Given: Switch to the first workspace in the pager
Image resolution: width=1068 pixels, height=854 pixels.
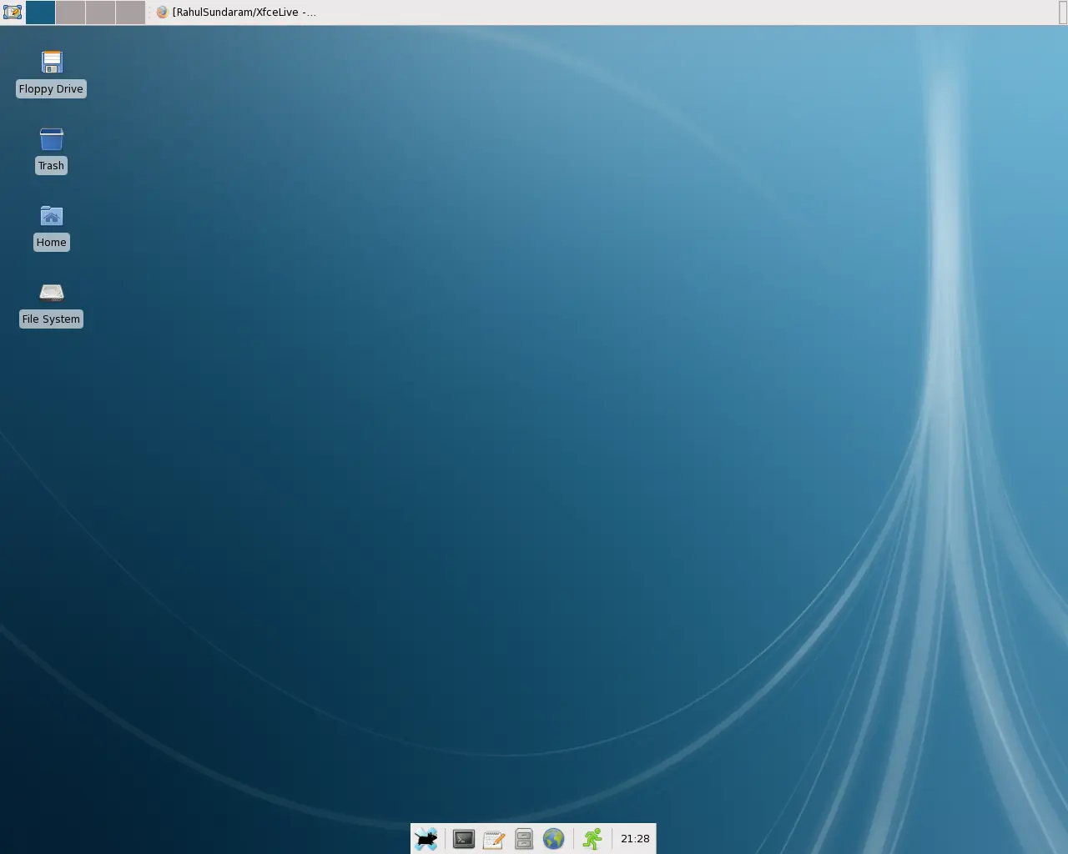Looking at the screenshot, I should click(40, 13).
